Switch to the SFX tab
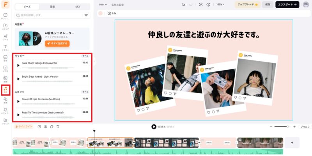This screenshot has width=312, height=156. coord(77,7)
